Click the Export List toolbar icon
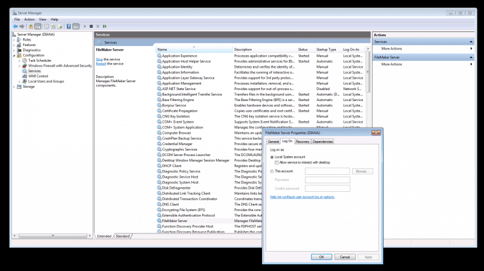Viewport: 484px width, 271px height. (x=60, y=27)
